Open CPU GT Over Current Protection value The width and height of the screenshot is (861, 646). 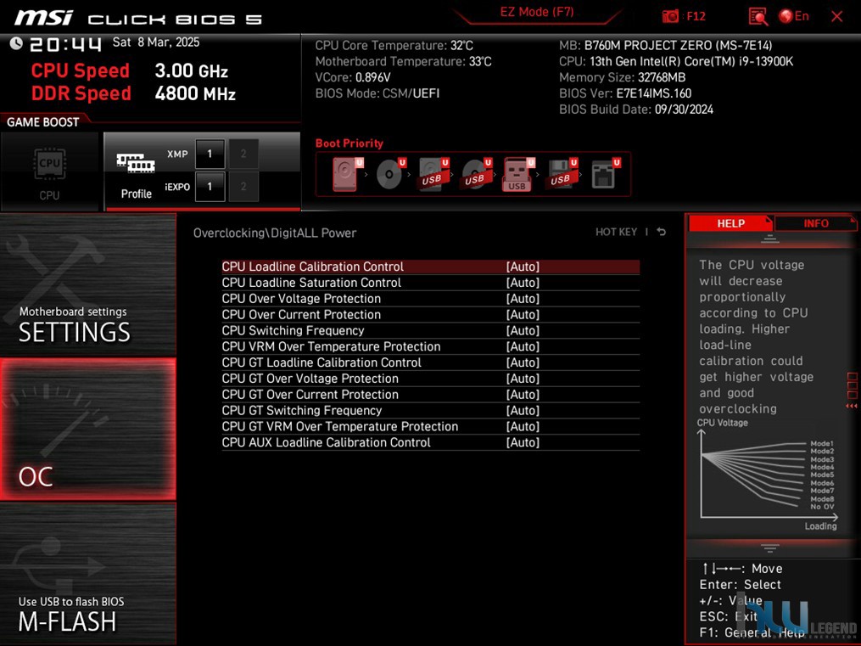(523, 394)
